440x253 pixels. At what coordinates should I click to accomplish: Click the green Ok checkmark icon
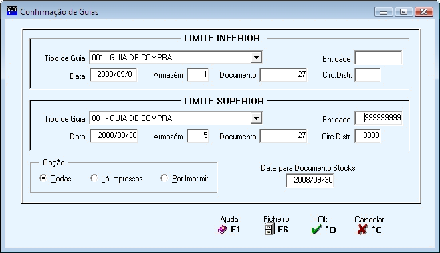pos(316,230)
